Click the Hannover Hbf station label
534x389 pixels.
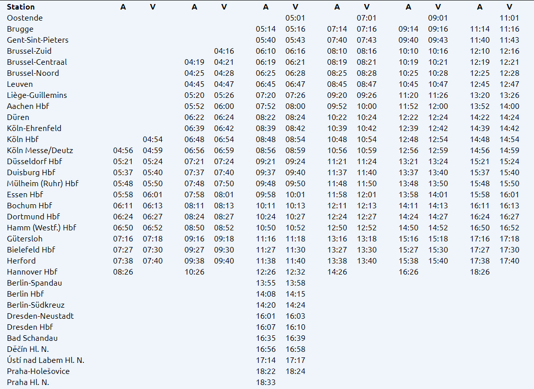coord(32,272)
